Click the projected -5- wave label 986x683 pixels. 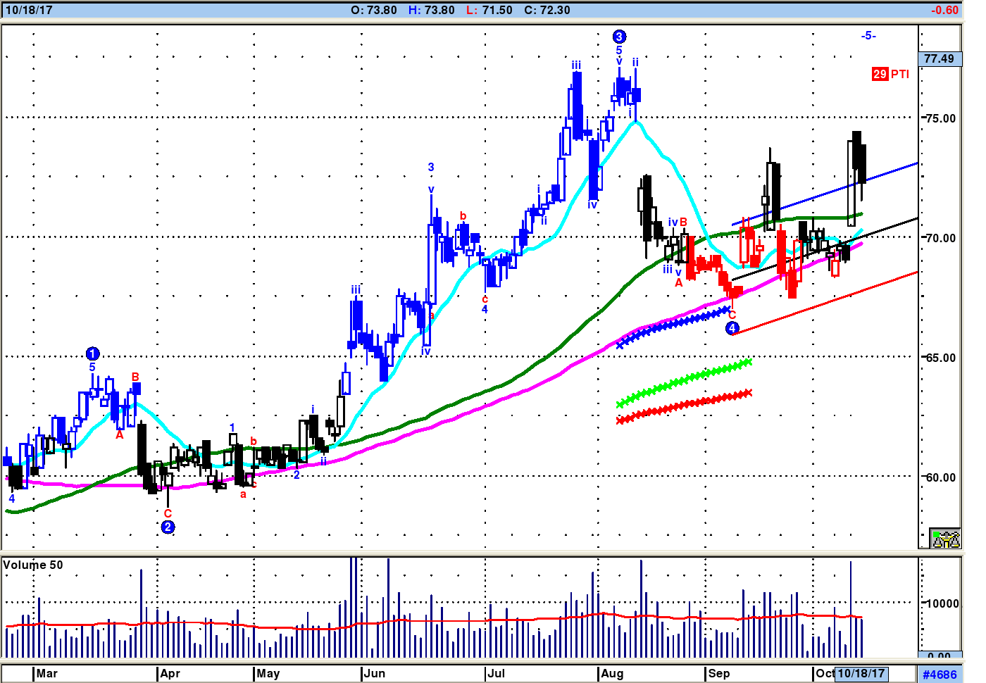[x=868, y=35]
